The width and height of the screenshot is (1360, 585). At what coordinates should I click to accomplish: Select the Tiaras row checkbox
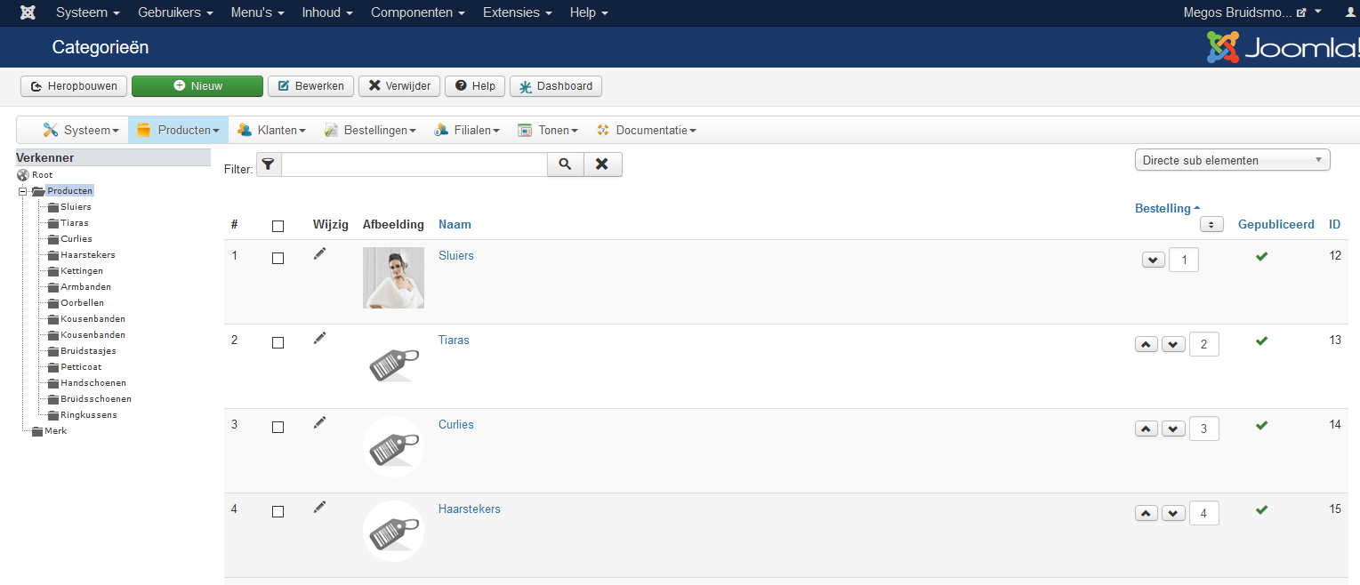click(x=278, y=342)
